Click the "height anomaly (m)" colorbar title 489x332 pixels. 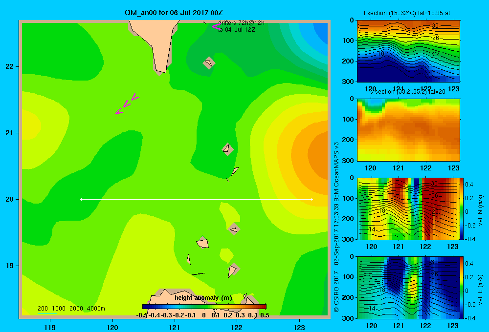[203, 298]
